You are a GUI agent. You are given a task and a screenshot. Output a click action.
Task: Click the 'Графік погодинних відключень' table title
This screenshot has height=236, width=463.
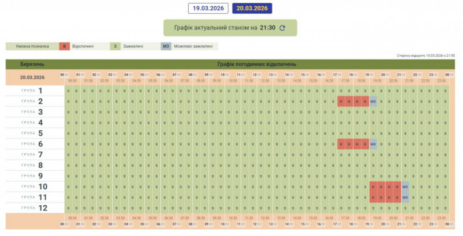(256, 64)
